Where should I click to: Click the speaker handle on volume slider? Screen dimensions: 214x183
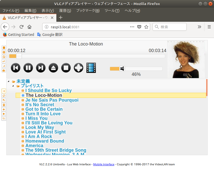pyautogui.click(x=122, y=69)
